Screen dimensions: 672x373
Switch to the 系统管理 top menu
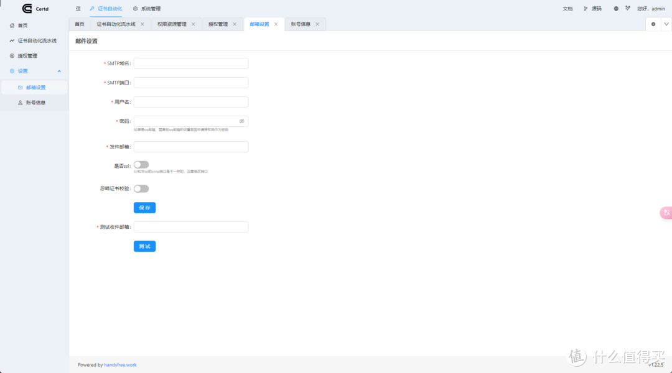147,9
